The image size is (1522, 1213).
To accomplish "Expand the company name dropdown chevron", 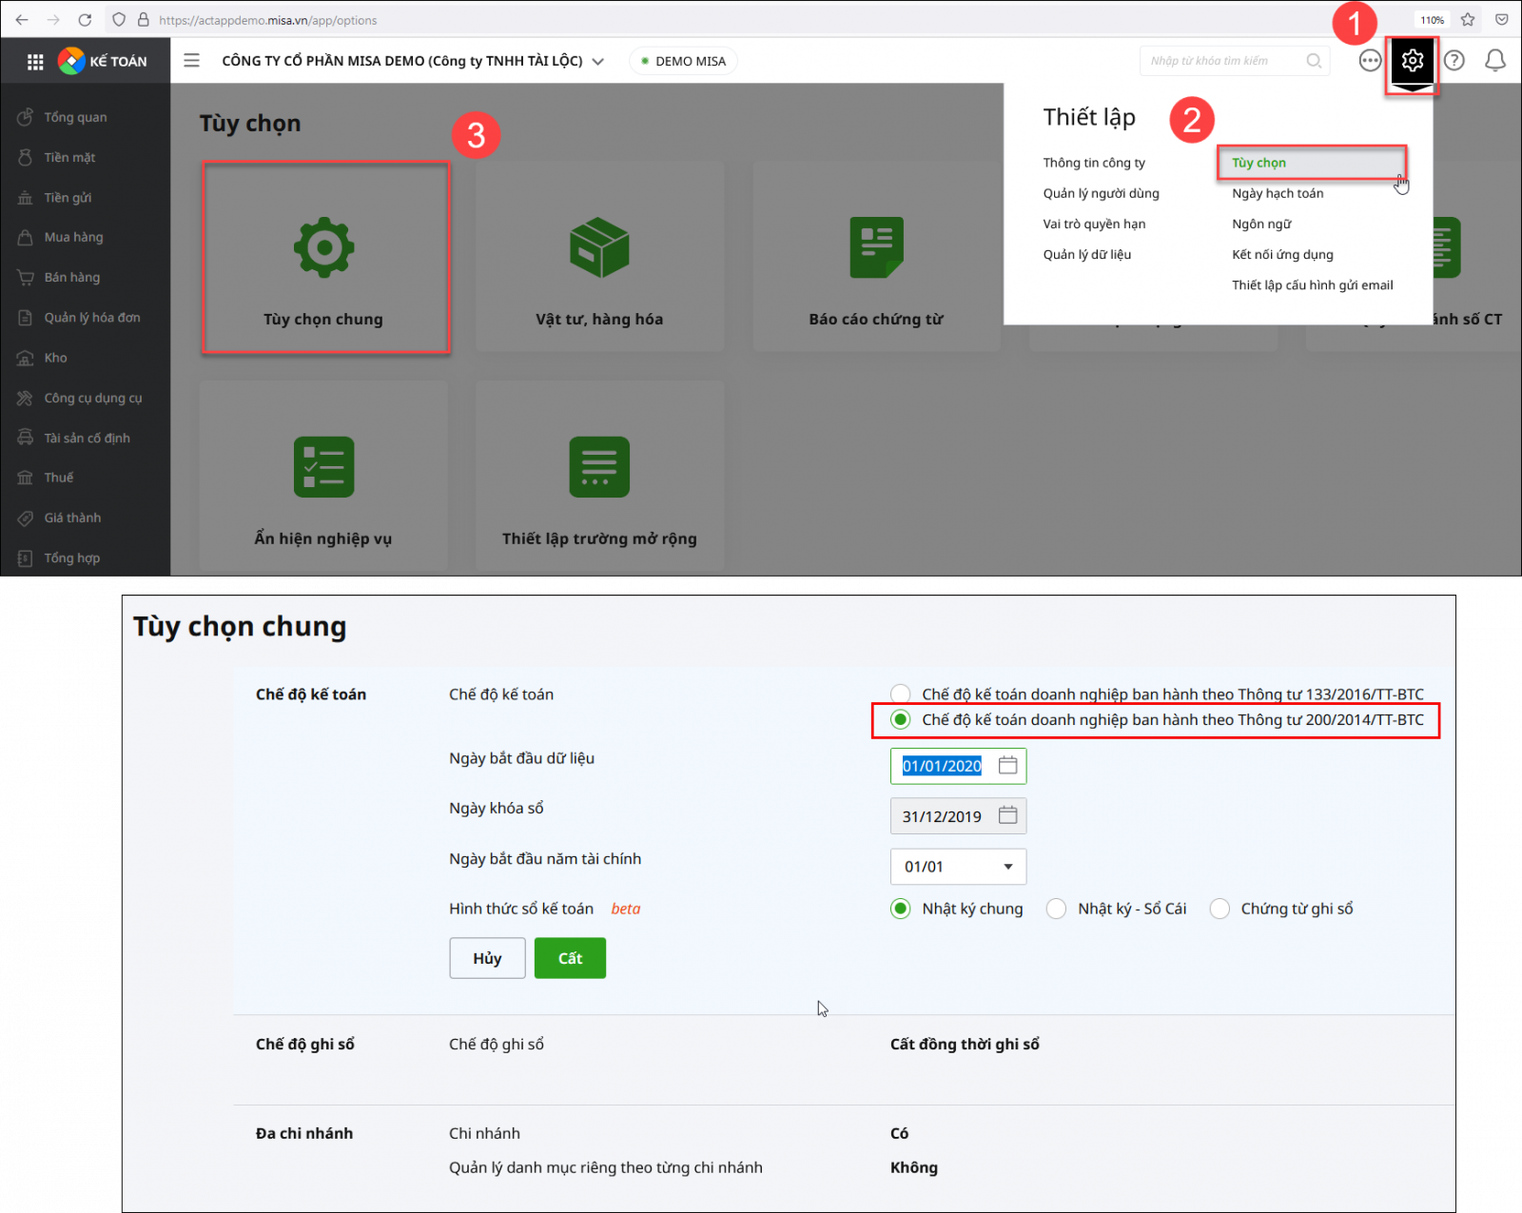I will 598,62.
